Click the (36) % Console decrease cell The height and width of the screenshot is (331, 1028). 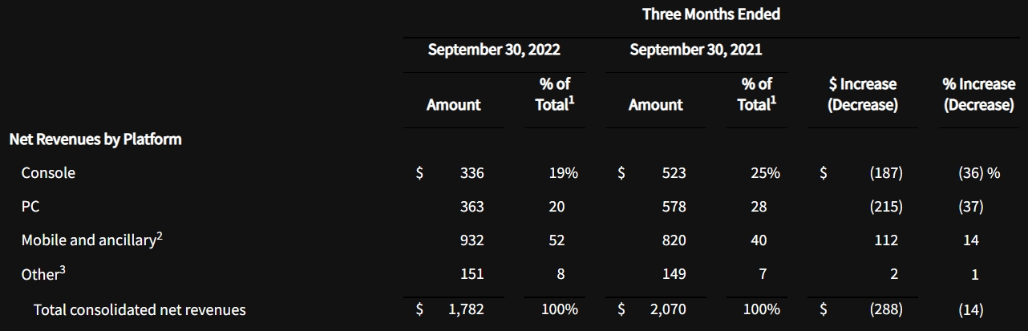coord(978,173)
